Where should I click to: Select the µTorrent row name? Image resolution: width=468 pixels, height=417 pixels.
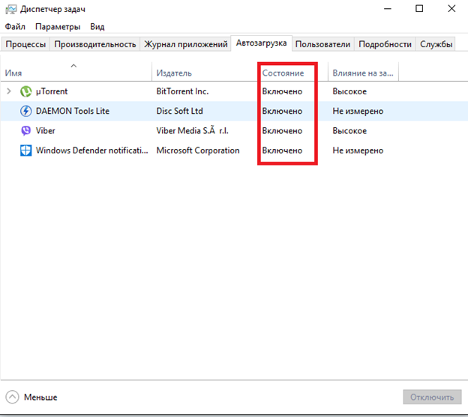(x=52, y=91)
